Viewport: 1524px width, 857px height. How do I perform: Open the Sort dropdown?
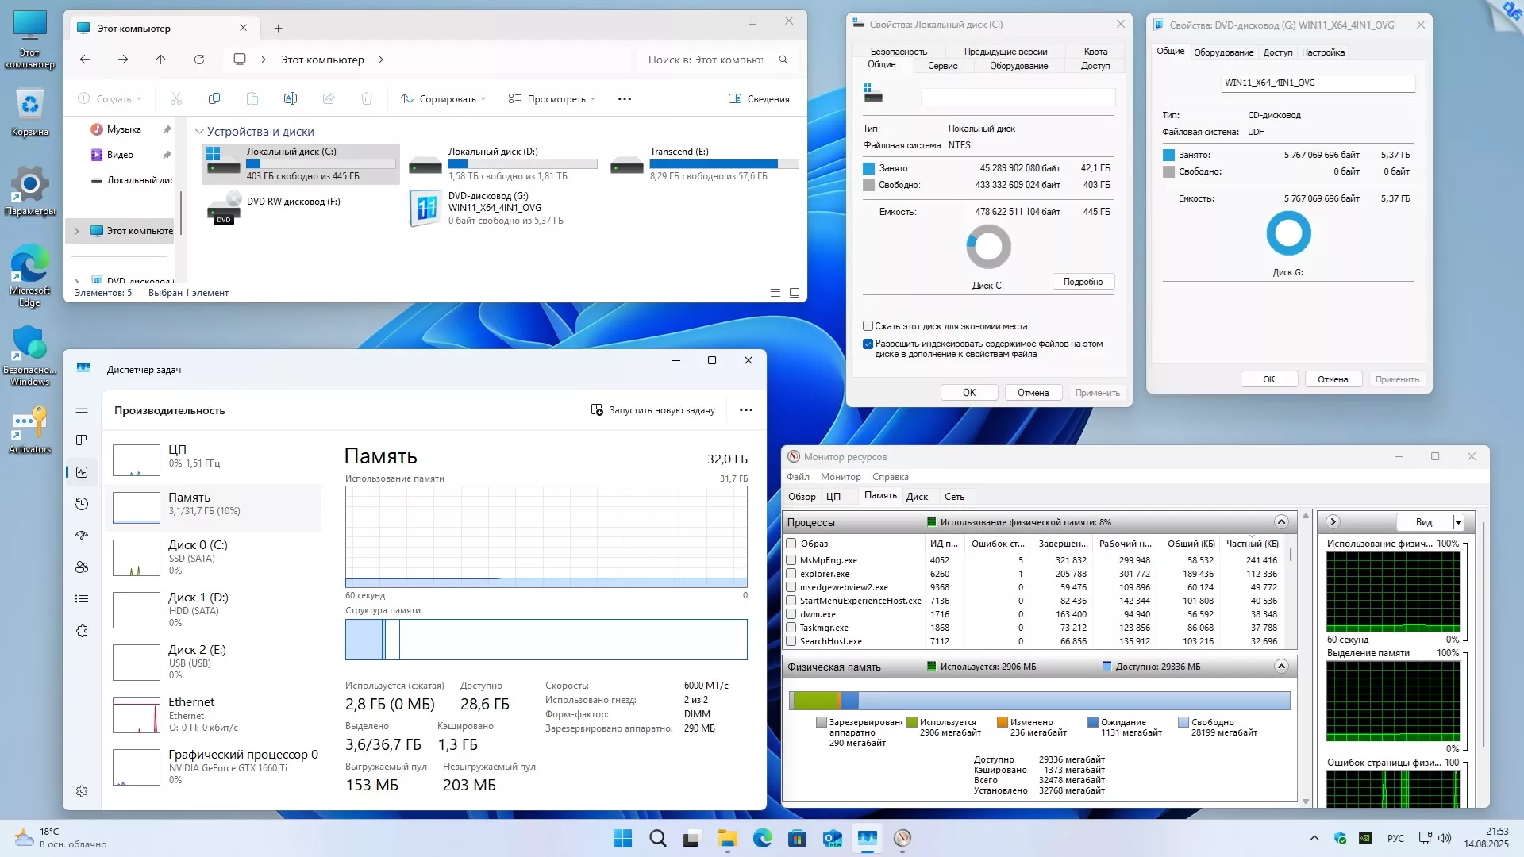tap(443, 99)
